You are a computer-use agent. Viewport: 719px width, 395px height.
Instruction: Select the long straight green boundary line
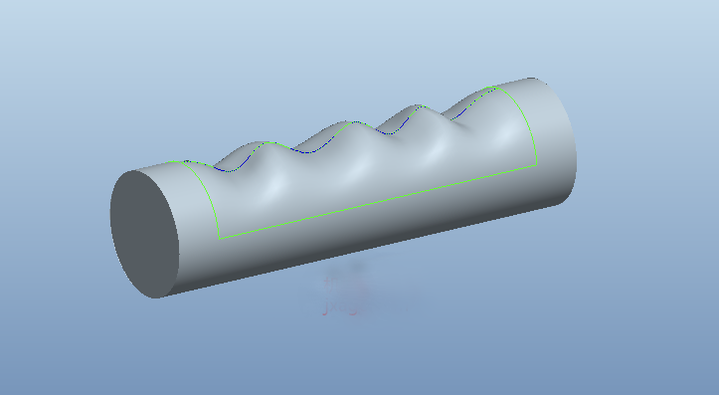378,202
